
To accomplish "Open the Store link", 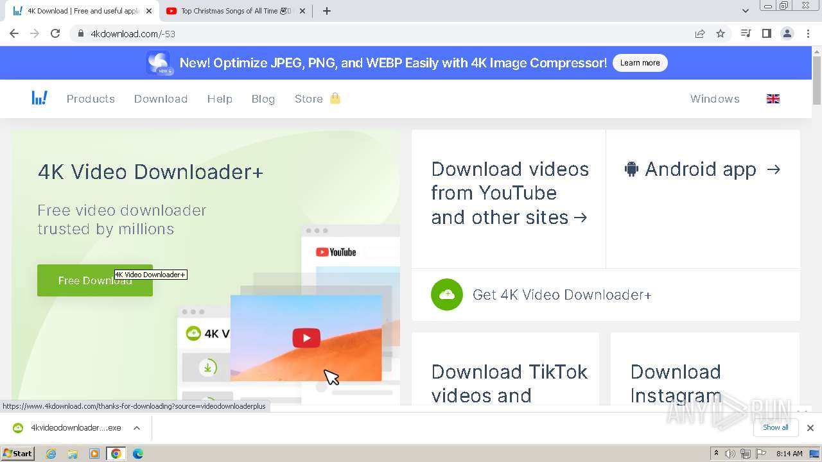I will pos(317,99).
